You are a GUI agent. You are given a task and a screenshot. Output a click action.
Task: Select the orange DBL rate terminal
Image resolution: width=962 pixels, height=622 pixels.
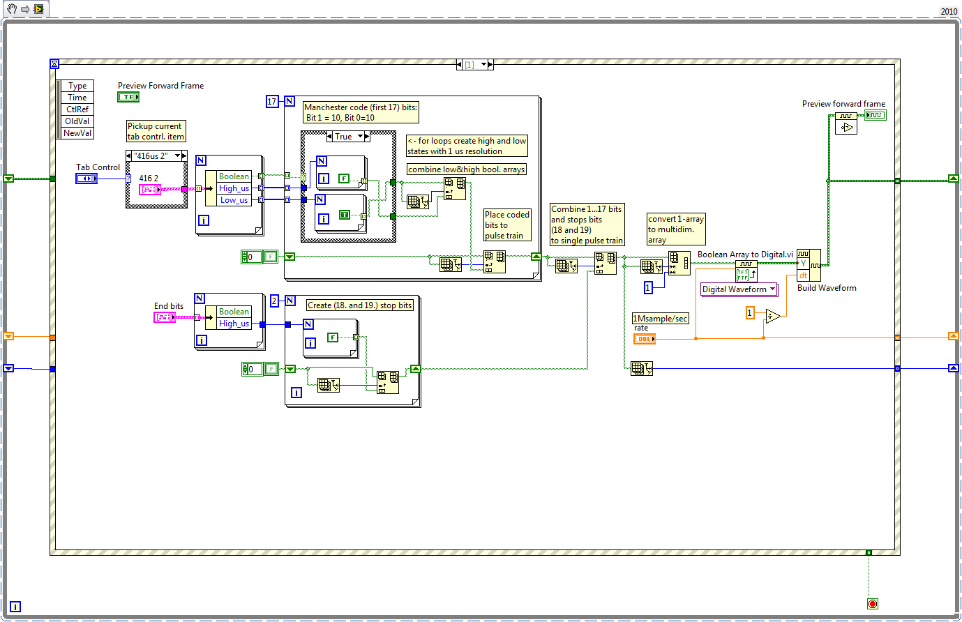645,339
